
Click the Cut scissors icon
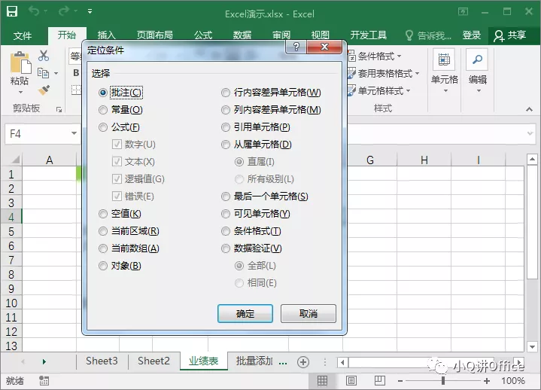(44, 56)
